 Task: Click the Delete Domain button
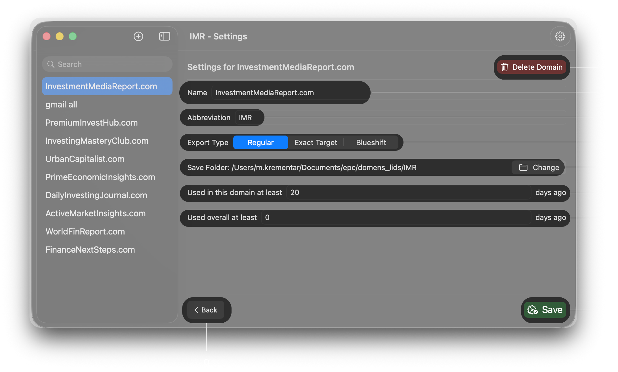(x=532, y=67)
